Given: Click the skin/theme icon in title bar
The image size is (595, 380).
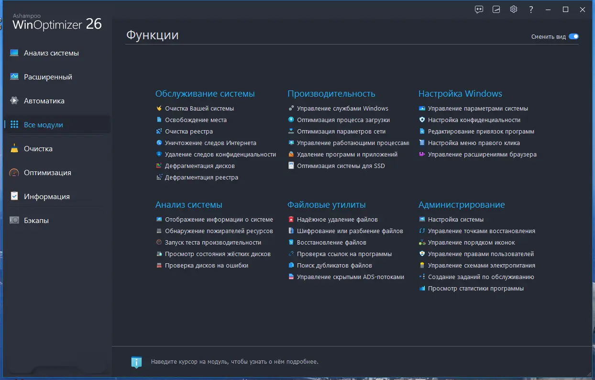Looking at the screenshot, I should tap(496, 9).
